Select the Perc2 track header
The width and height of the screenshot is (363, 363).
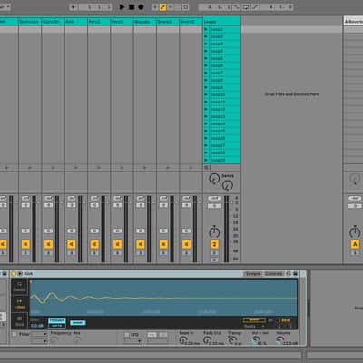click(x=122, y=22)
